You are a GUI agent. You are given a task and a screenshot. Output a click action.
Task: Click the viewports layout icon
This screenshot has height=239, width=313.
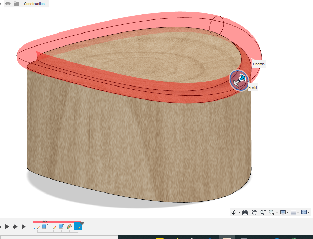point(304,212)
